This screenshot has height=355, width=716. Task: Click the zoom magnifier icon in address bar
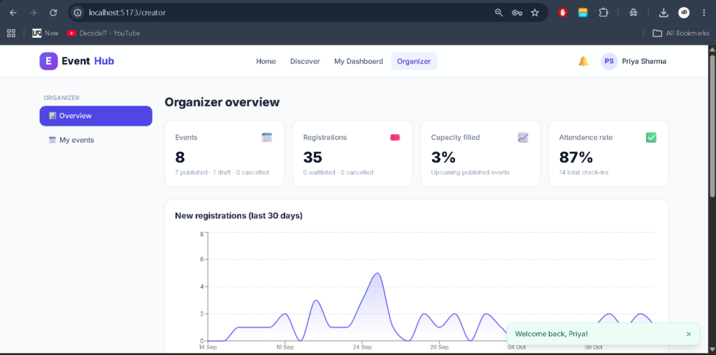(x=499, y=13)
